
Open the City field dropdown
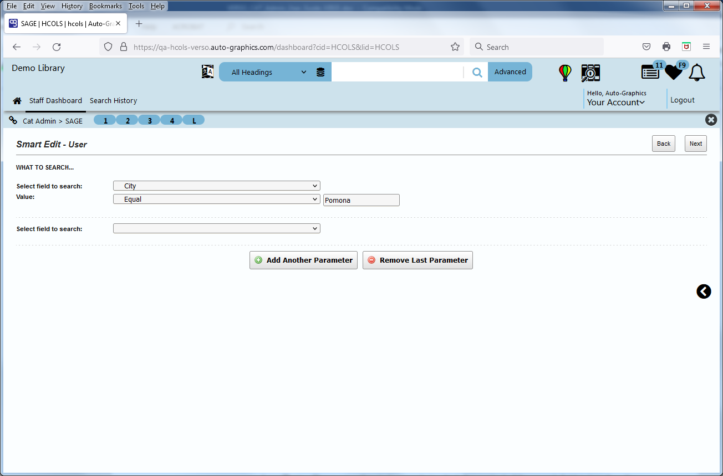pos(217,186)
